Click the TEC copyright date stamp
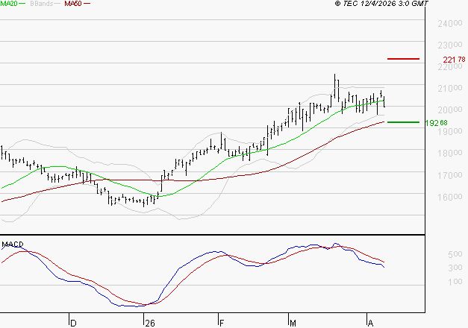Image resolution: width=468 pixels, height=328 pixels. tap(381, 4)
